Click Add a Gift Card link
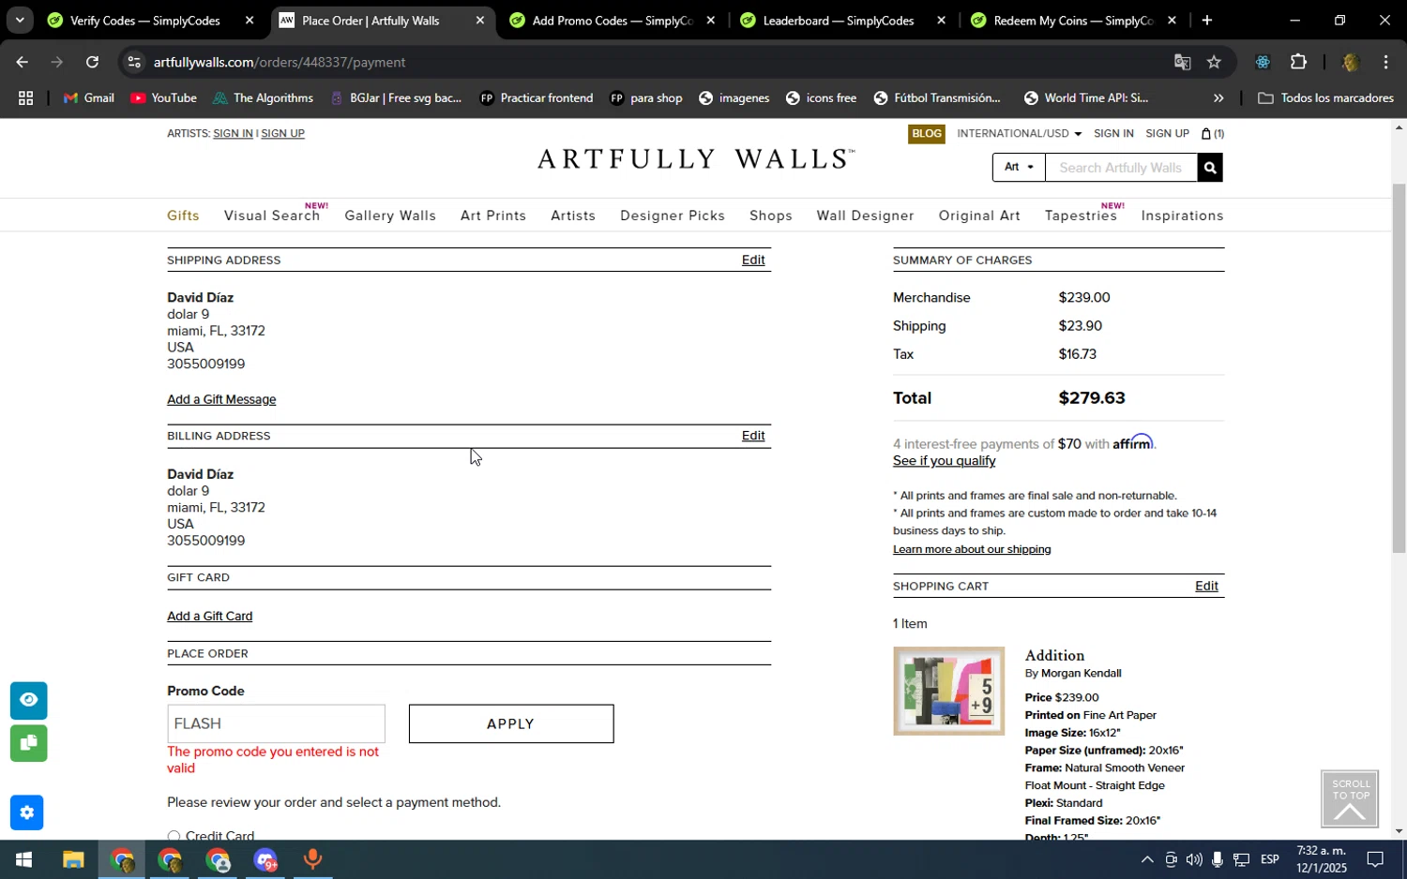 [x=209, y=617]
